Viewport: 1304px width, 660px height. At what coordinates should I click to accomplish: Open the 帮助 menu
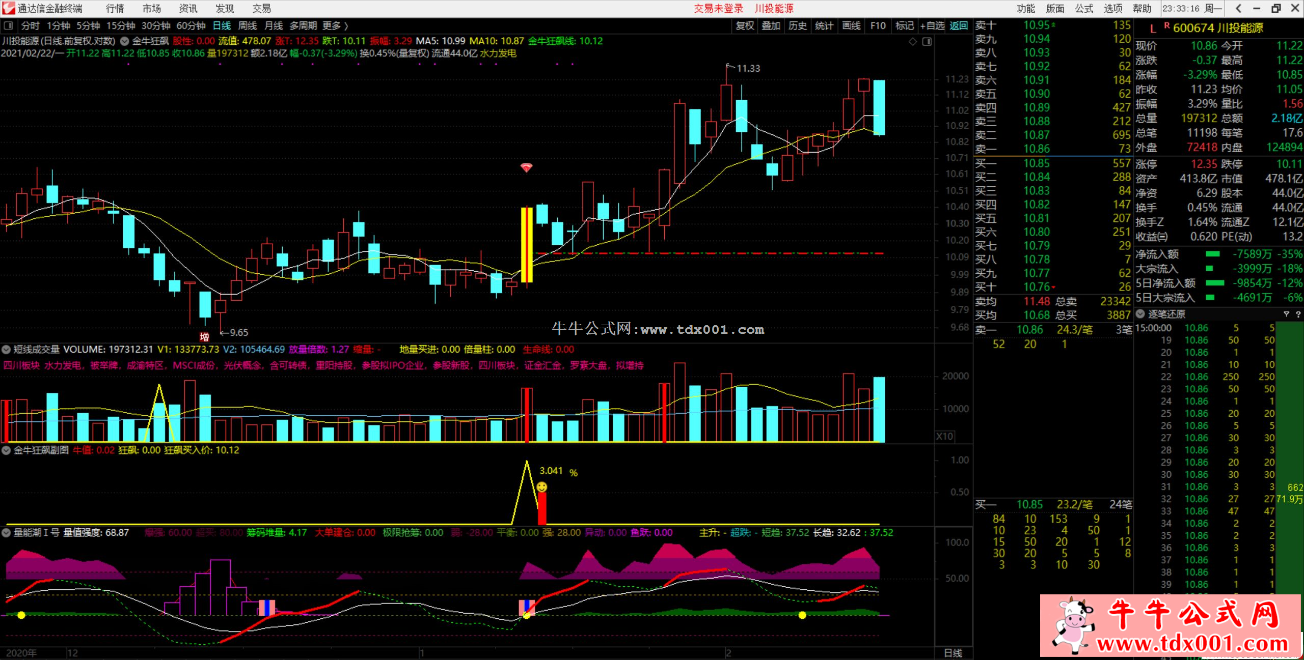pos(1142,8)
